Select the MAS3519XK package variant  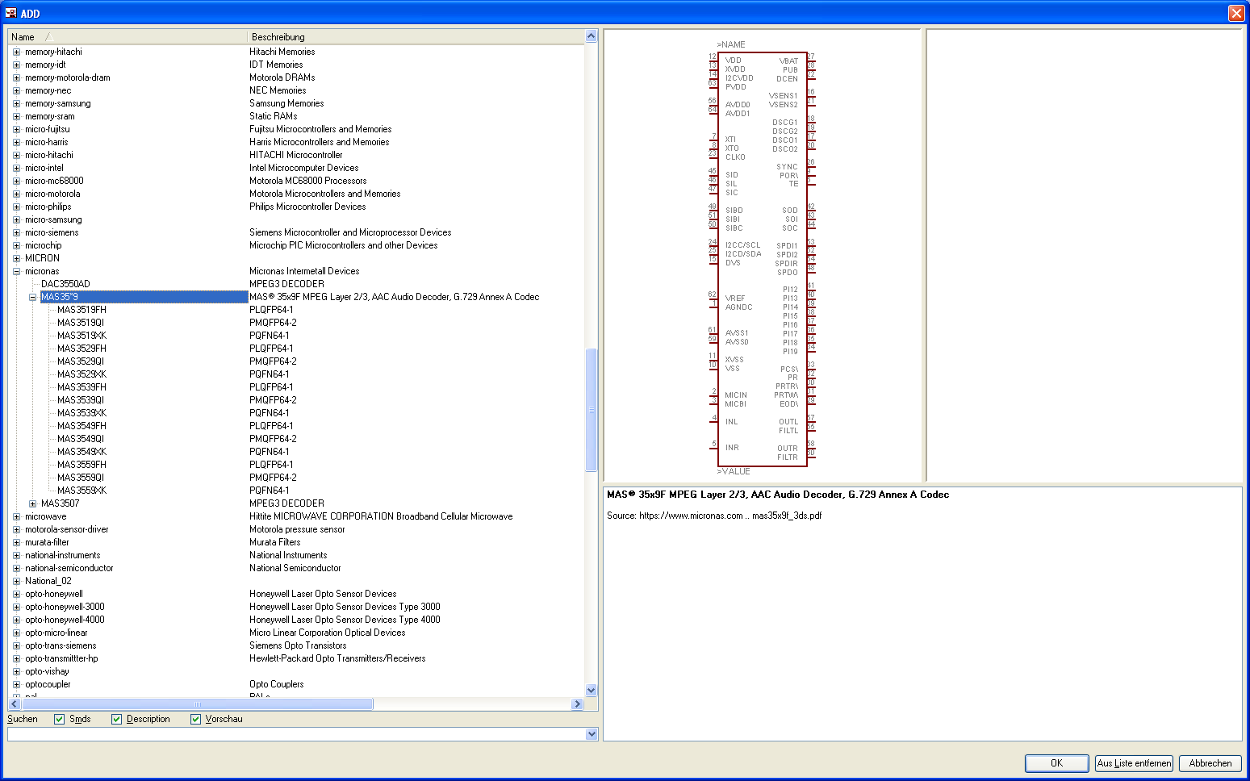pyautogui.click(x=82, y=336)
